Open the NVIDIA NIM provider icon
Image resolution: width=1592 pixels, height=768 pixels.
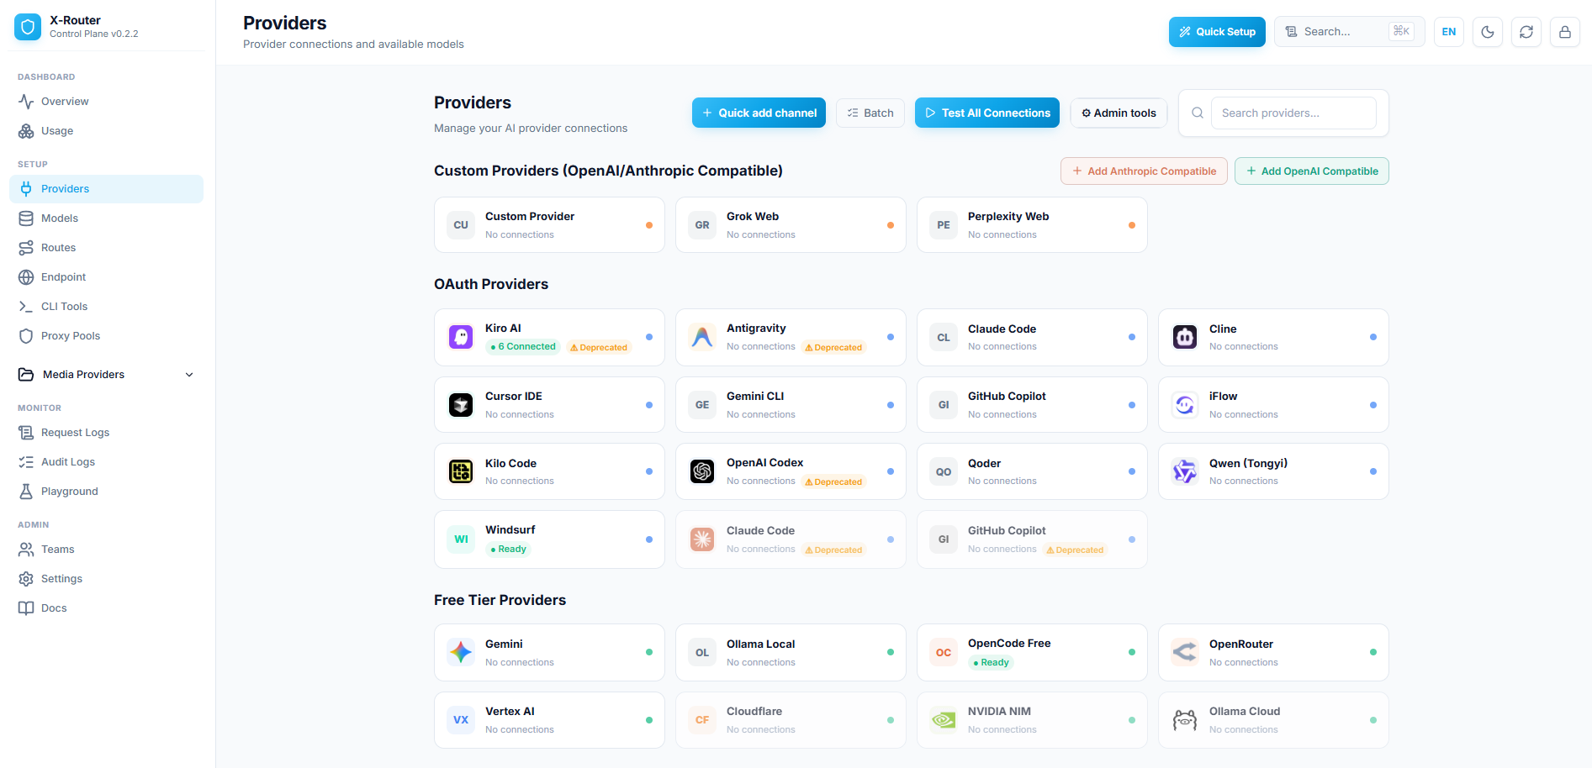tap(944, 720)
